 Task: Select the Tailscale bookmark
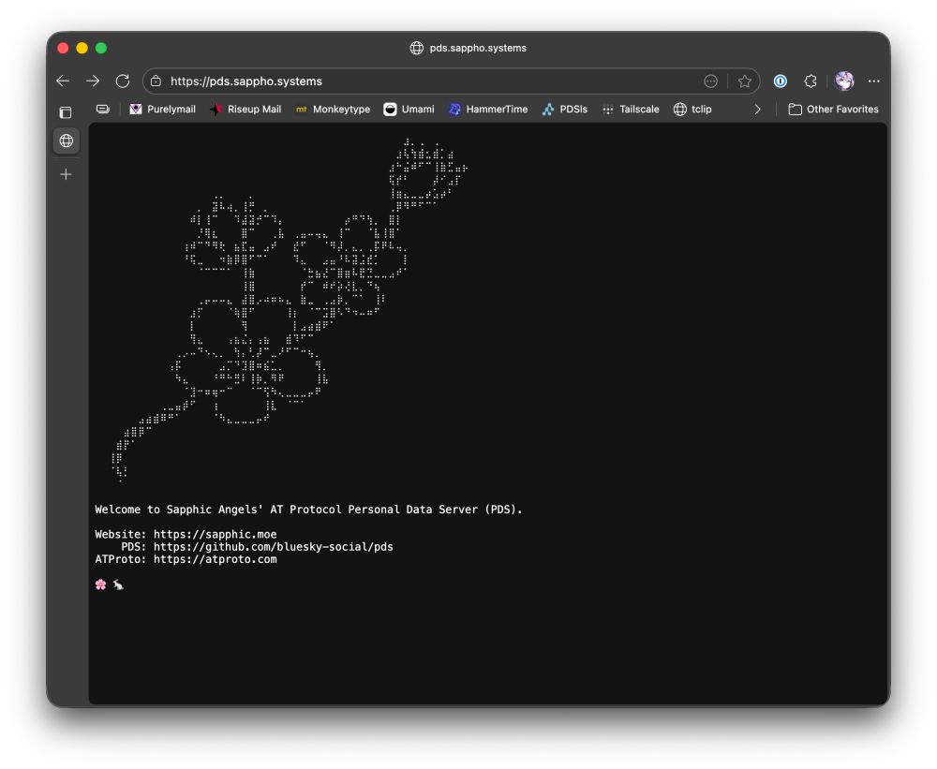(631, 109)
